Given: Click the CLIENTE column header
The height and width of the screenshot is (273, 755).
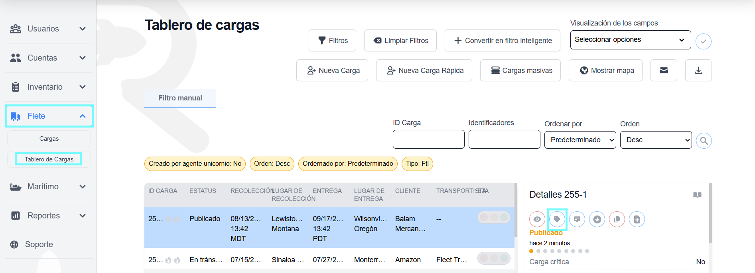Looking at the screenshot, I should (408, 191).
